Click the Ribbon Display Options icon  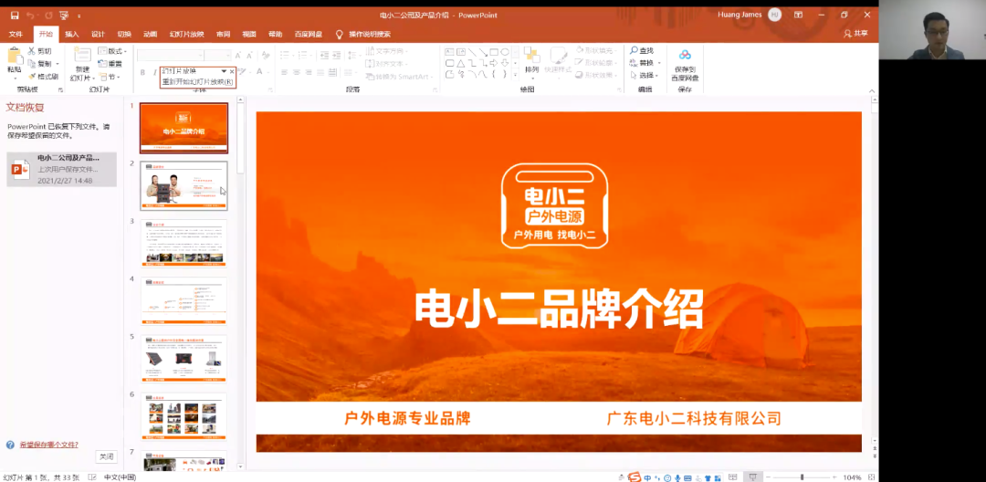point(798,16)
